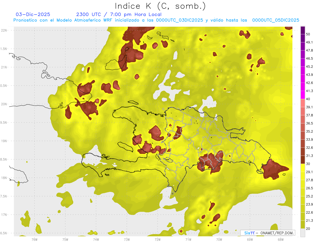
Task: Click legend value 21.3
Action: [309, 220]
